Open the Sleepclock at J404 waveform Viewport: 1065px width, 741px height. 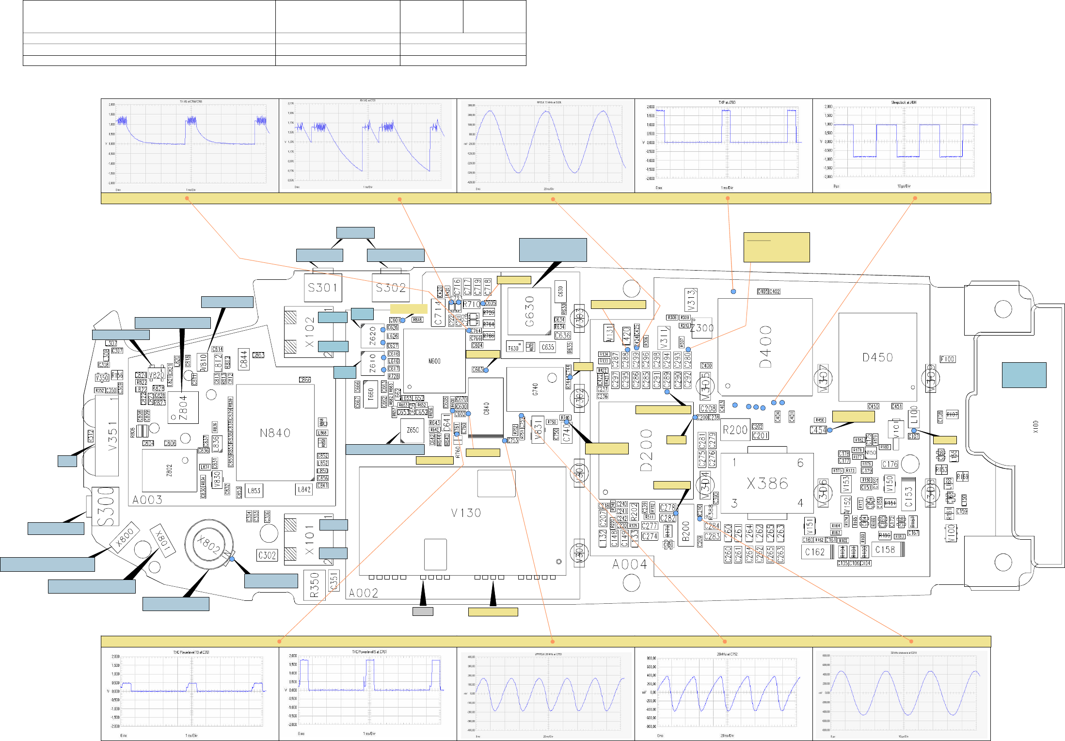point(901,145)
